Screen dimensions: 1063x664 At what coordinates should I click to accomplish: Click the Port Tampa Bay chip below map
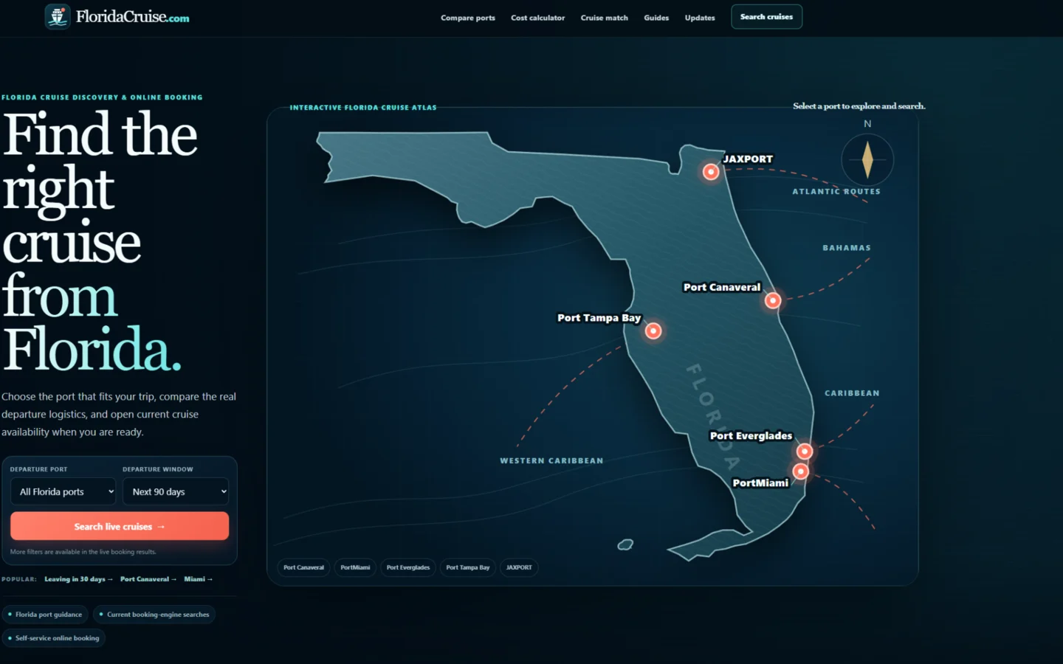click(x=468, y=567)
